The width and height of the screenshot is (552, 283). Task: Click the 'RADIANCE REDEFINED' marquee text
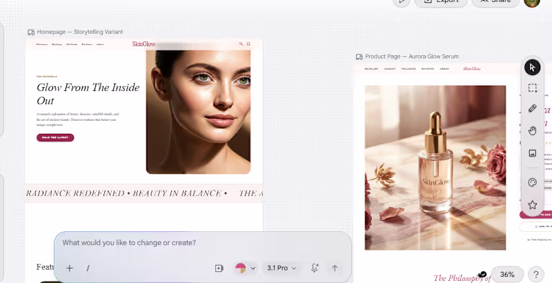pyautogui.click(x=75, y=193)
